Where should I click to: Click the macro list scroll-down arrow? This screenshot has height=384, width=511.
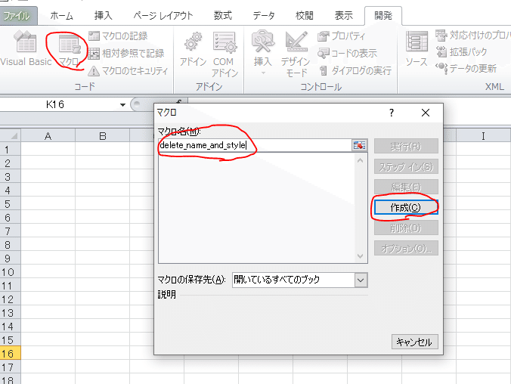tap(360, 256)
